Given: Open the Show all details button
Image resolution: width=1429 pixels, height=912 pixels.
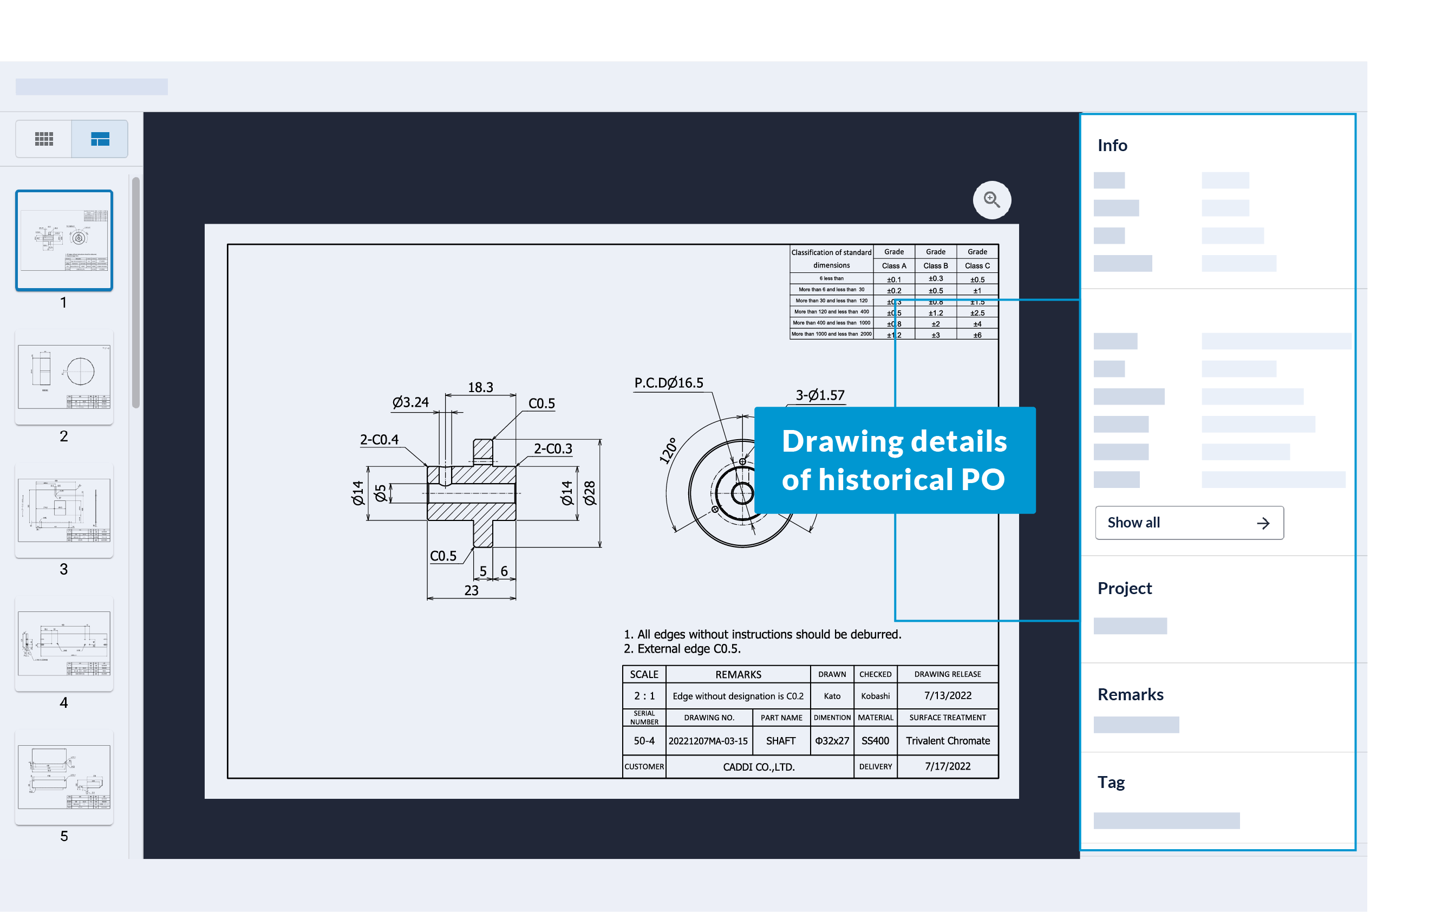Looking at the screenshot, I should [1189, 523].
